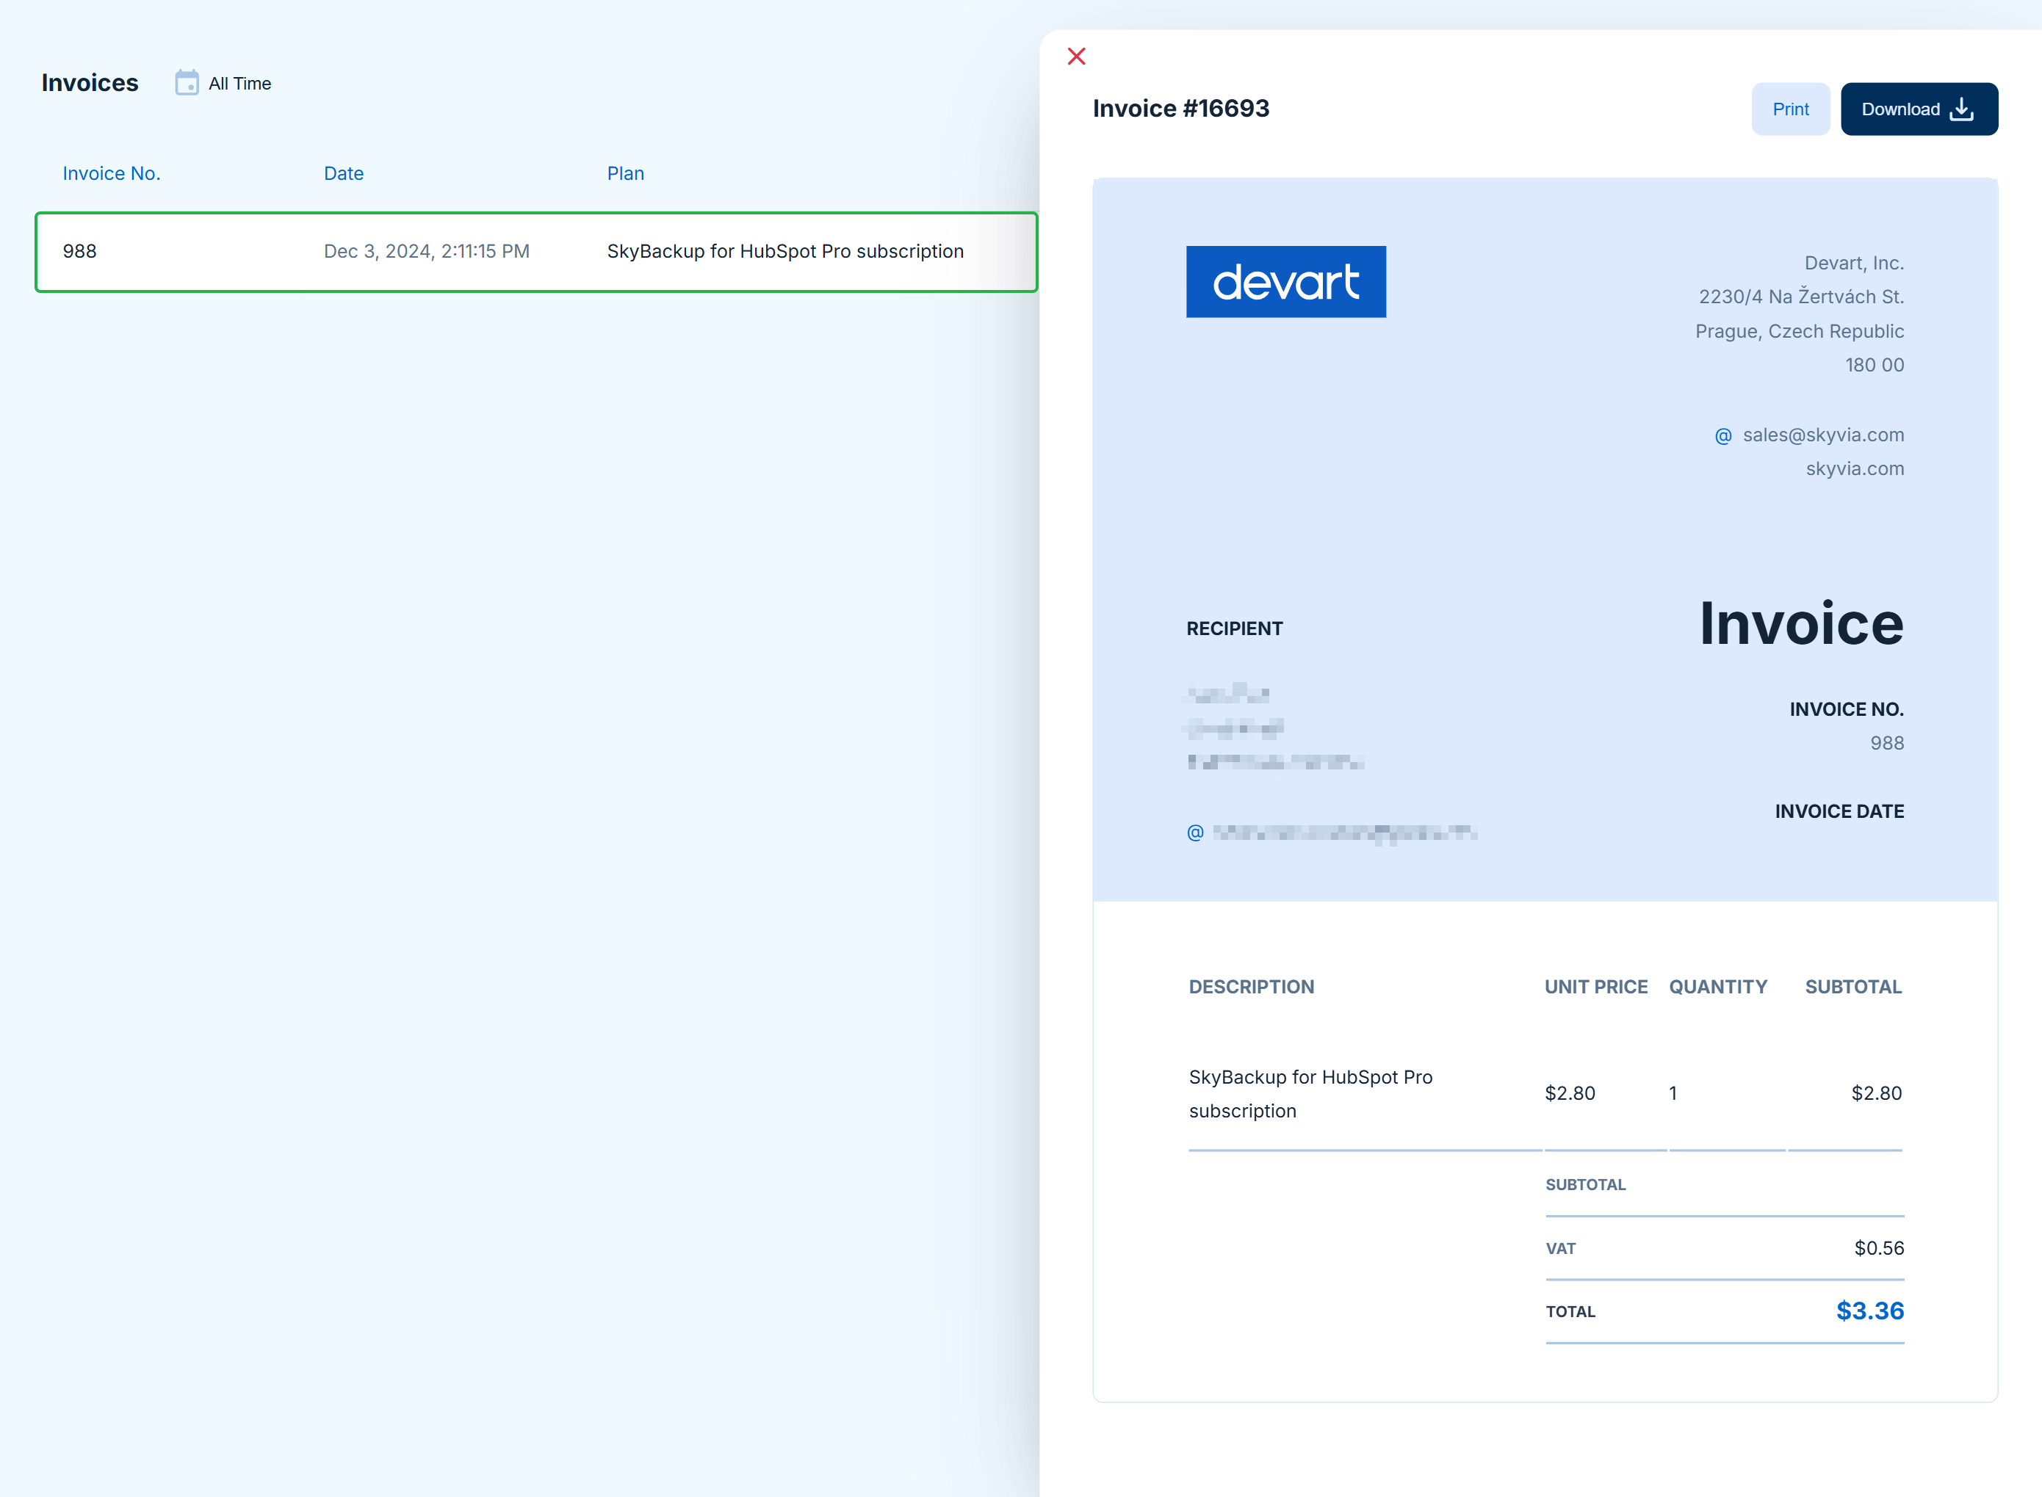Click the RECIPIENT label

click(x=1235, y=628)
